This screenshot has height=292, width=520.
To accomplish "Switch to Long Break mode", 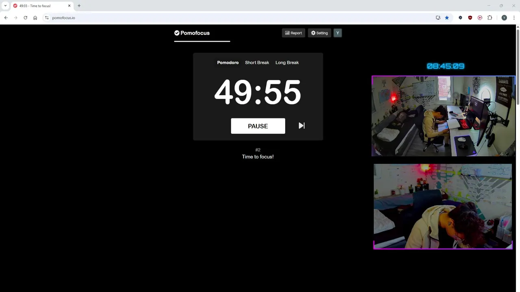I will [x=287, y=62].
